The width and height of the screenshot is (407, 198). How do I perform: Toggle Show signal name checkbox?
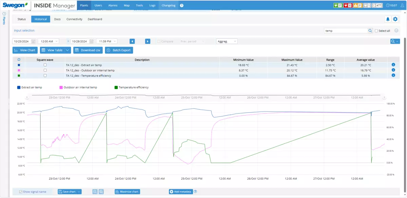click(21, 192)
